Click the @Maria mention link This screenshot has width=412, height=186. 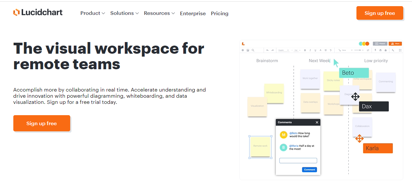point(294,146)
